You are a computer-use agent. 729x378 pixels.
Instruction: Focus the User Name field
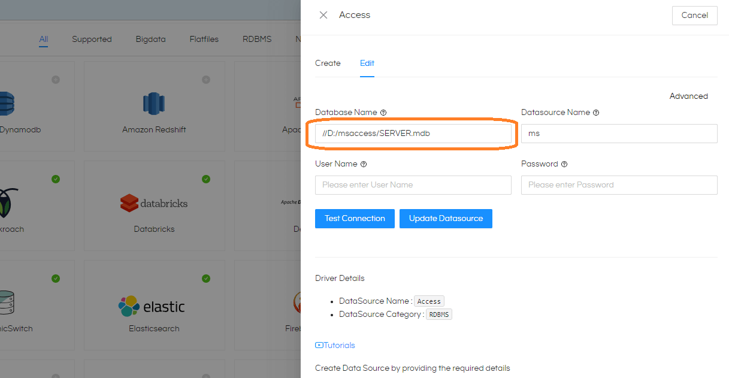[413, 185]
